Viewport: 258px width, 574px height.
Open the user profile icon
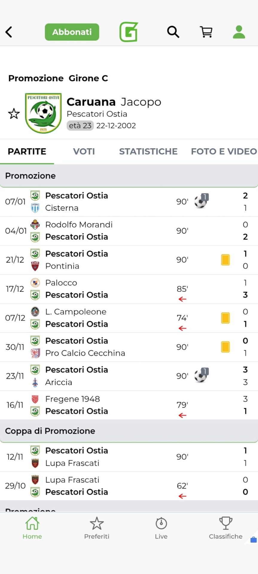pos(239,32)
